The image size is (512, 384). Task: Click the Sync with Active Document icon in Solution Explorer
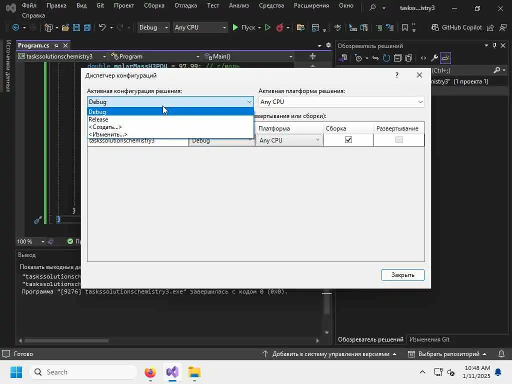pyautogui.click(x=375, y=58)
